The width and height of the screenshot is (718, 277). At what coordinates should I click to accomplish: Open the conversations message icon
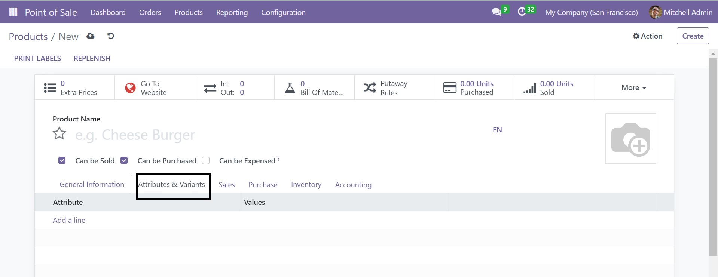click(497, 12)
